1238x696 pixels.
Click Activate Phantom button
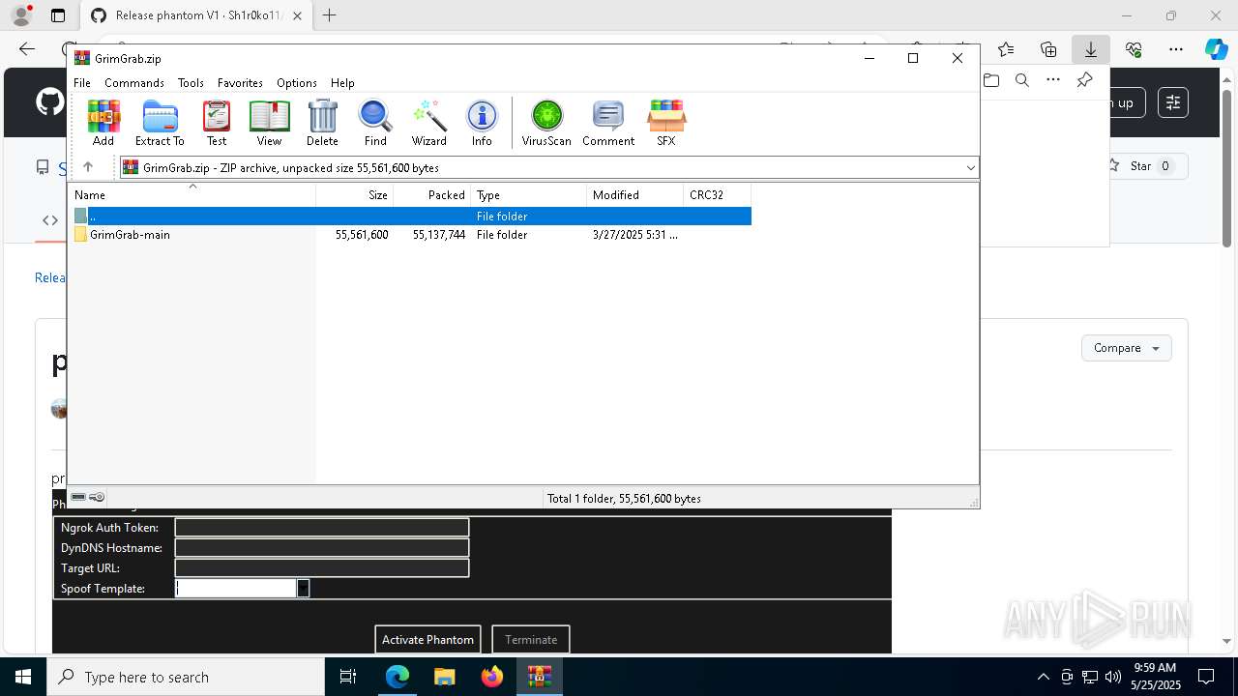427,639
